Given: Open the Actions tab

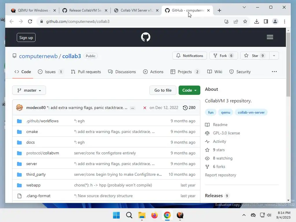Looking at the screenshot, I should point(153,72).
